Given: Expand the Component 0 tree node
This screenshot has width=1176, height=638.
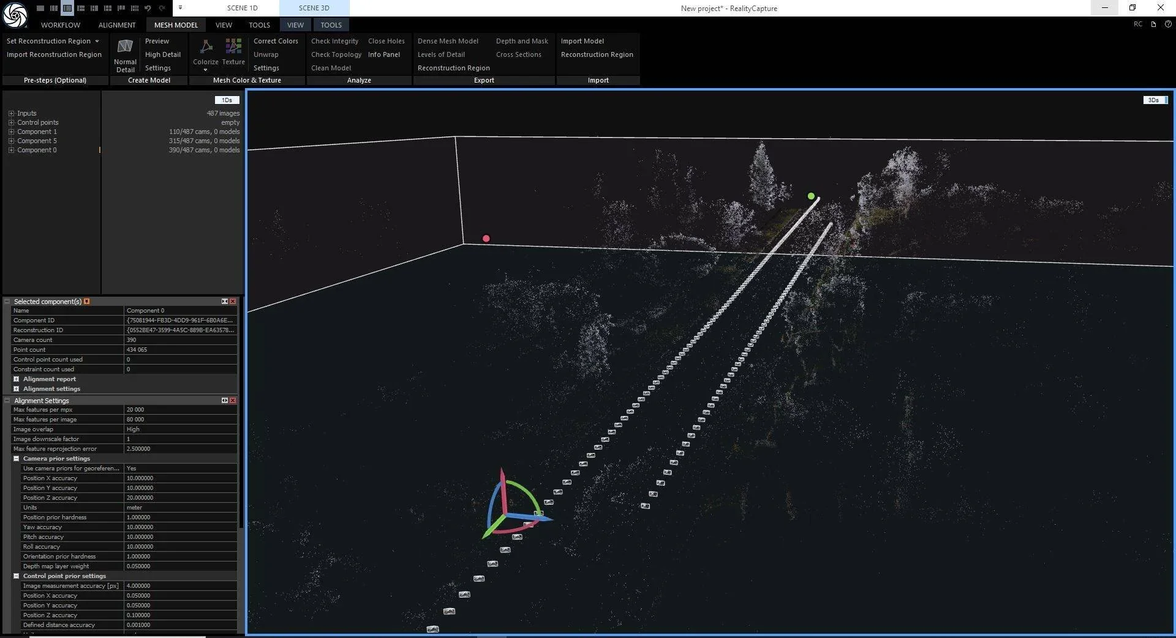Looking at the screenshot, I should (x=11, y=150).
